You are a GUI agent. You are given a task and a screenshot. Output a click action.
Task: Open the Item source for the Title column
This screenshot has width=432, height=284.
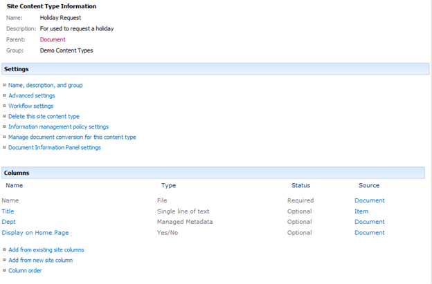[x=361, y=211]
